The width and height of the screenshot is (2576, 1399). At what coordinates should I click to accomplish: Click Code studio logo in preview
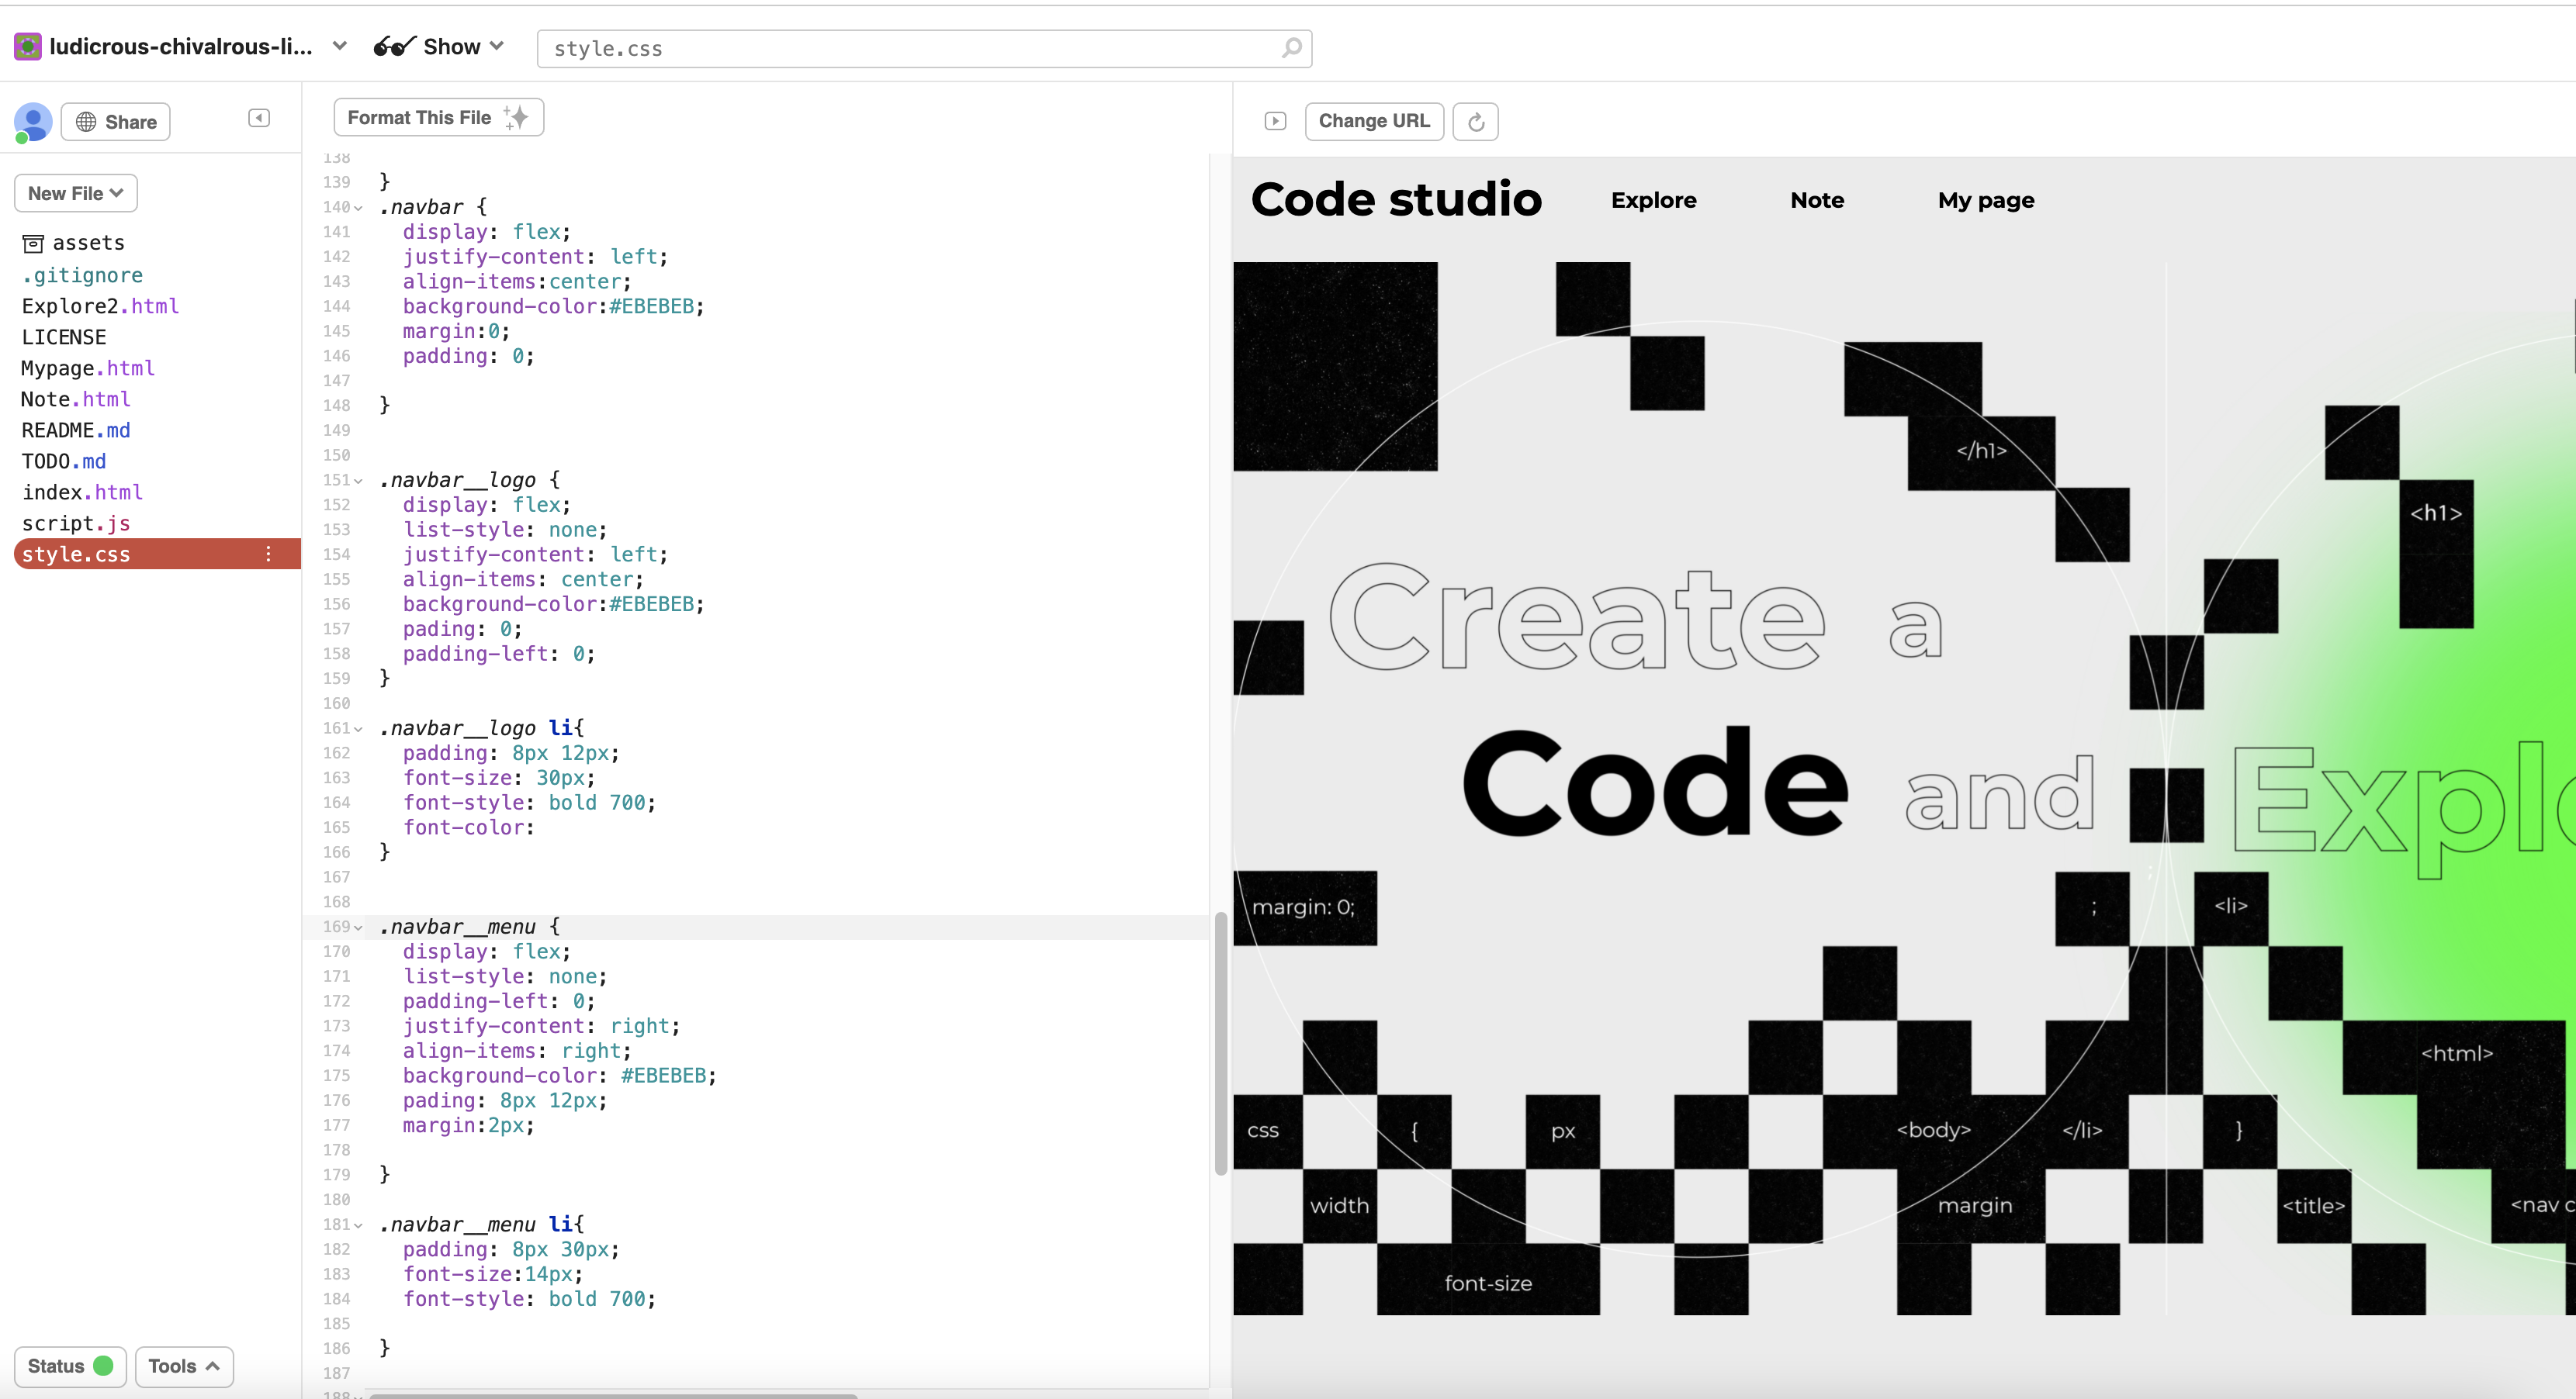[1396, 199]
